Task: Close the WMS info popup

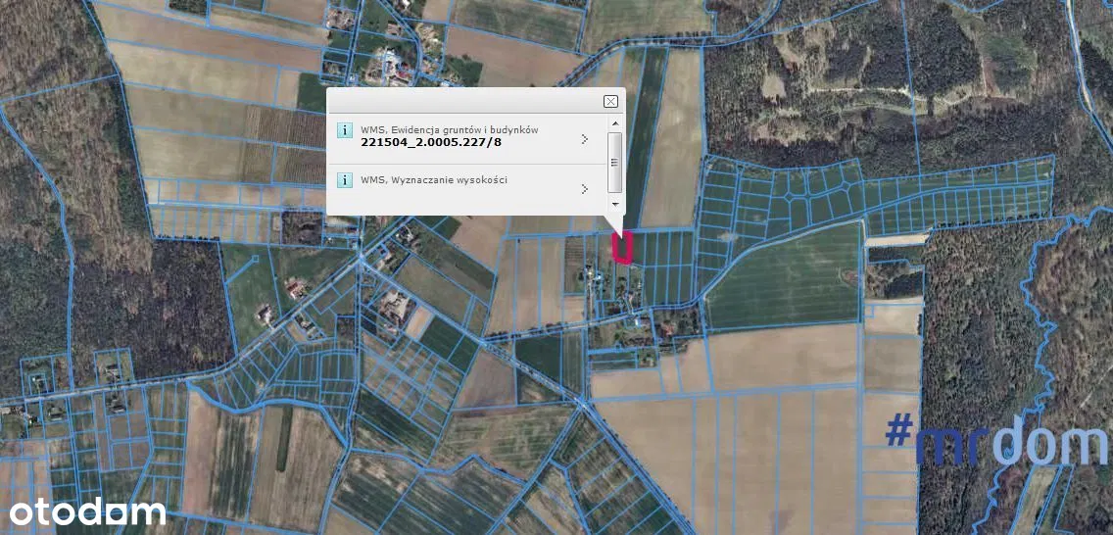Action: click(x=610, y=101)
